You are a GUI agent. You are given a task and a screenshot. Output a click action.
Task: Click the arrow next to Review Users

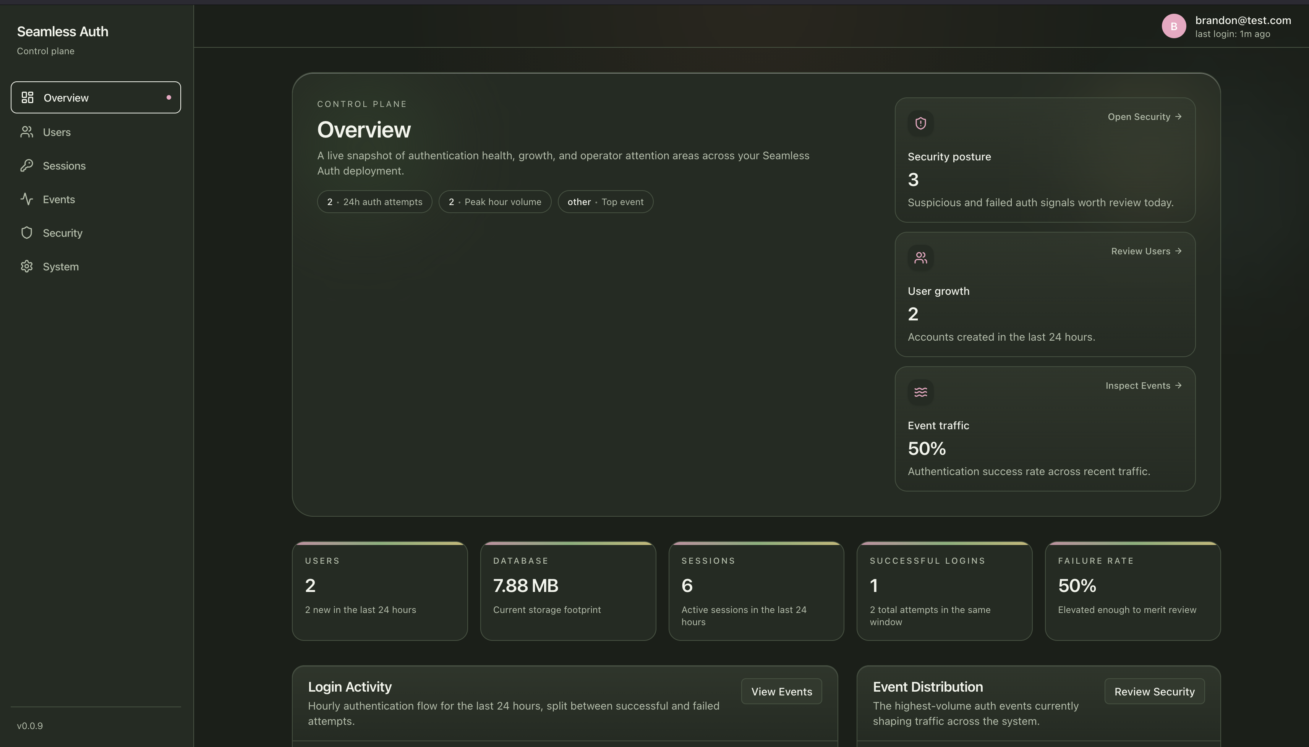click(1178, 251)
